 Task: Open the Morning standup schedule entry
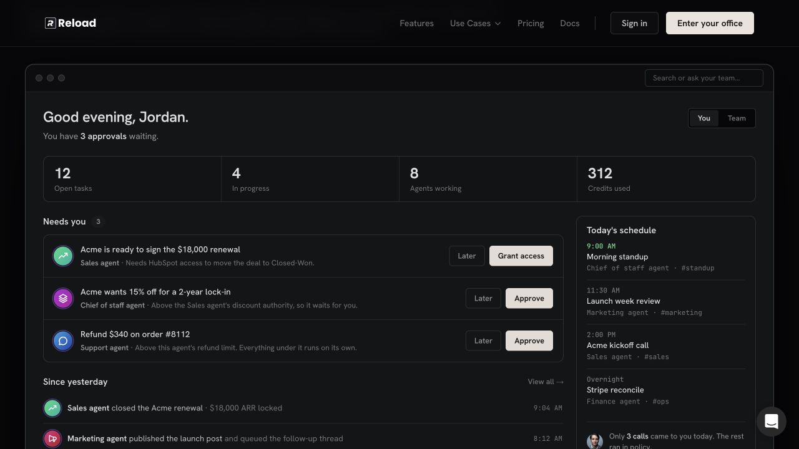[666, 257]
